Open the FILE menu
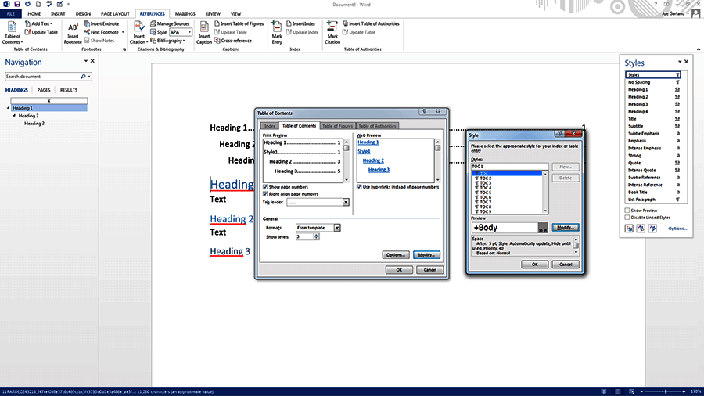 pyautogui.click(x=11, y=14)
